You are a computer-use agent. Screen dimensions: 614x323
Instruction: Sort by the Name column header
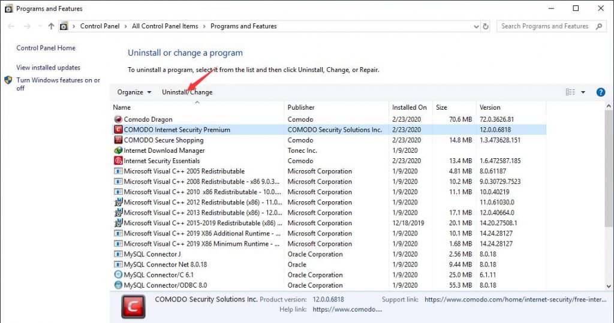pyautogui.click(x=197, y=107)
